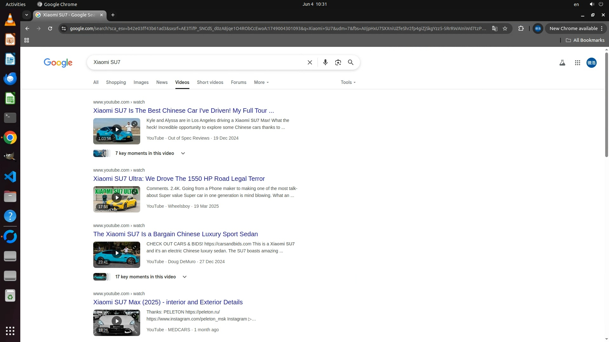Open the More search filters dropdown
The image size is (609, 342).
pos(261,82)
